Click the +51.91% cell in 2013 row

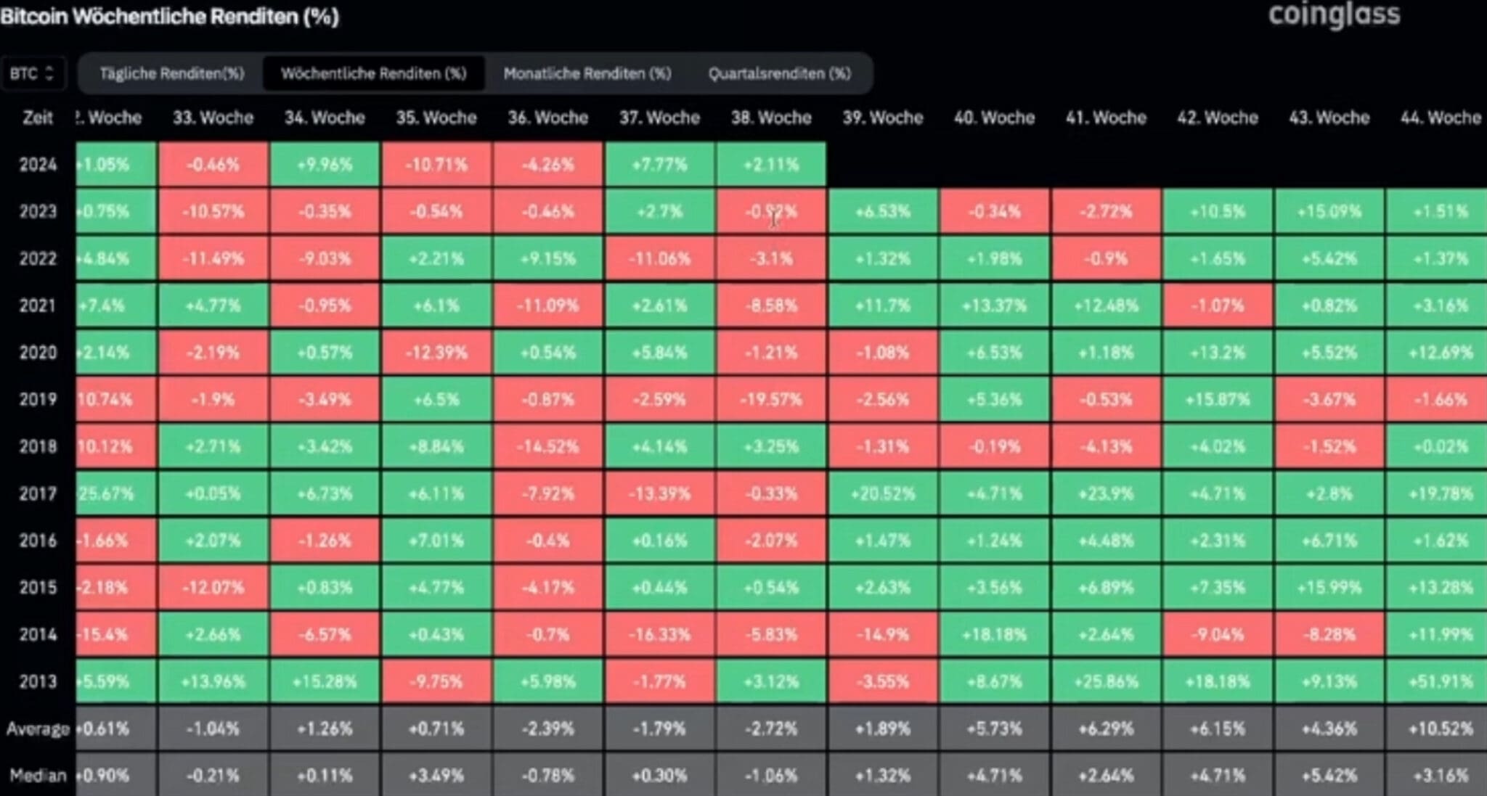[x=1441, y=682]
